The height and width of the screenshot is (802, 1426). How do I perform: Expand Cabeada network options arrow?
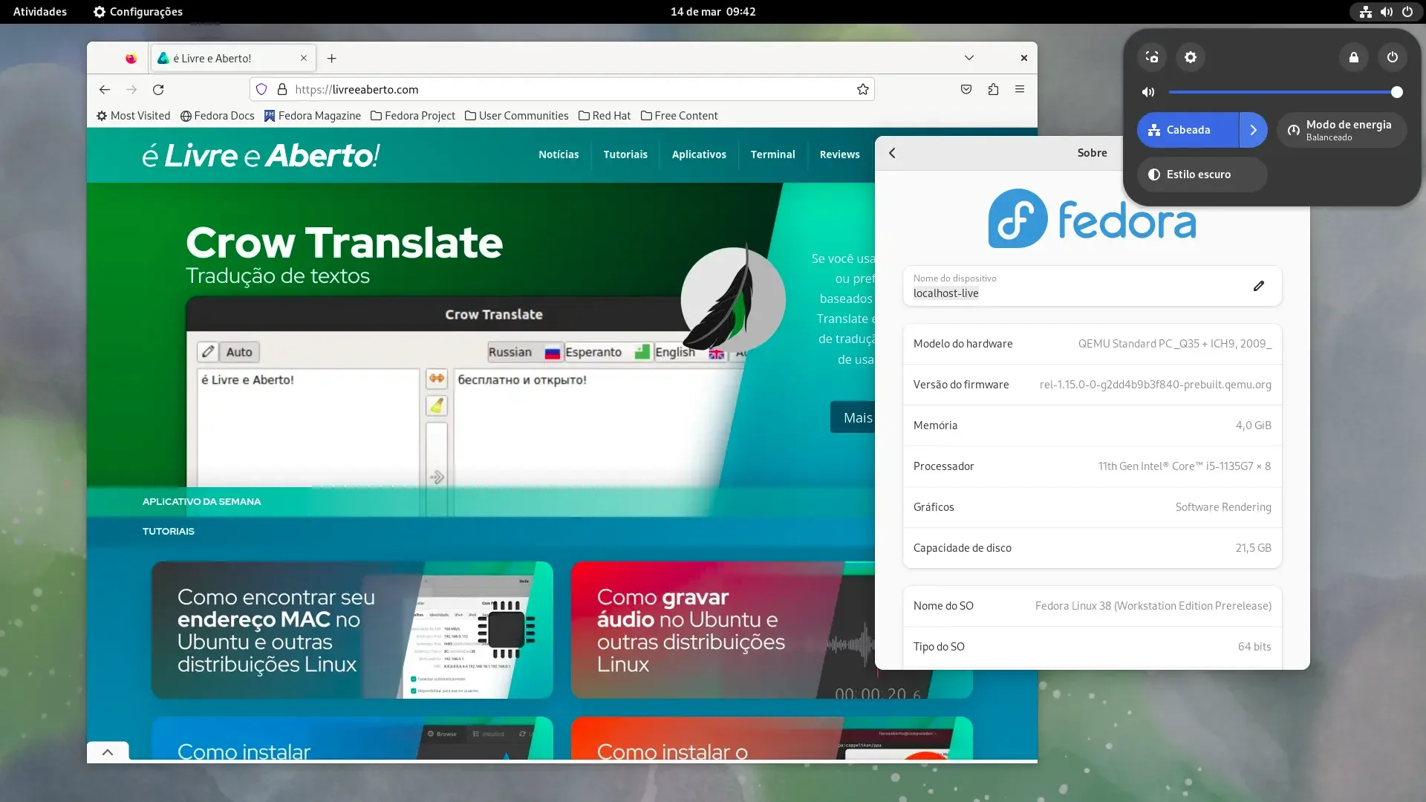pyautogui.click(x=1254, y=130)
